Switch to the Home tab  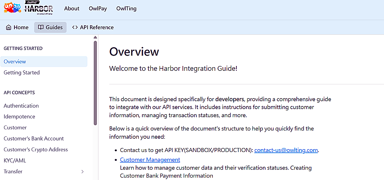[17, 28]
